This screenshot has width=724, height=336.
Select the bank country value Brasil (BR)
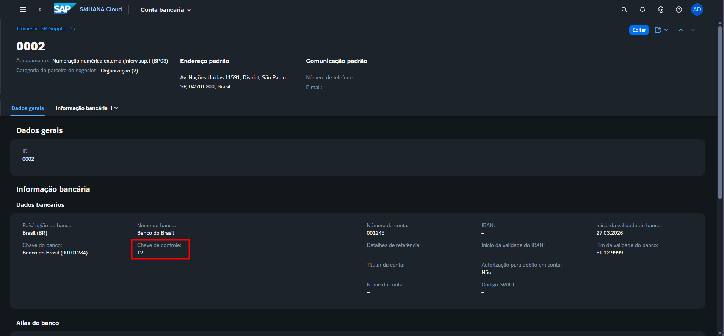(x=35, y=233)
